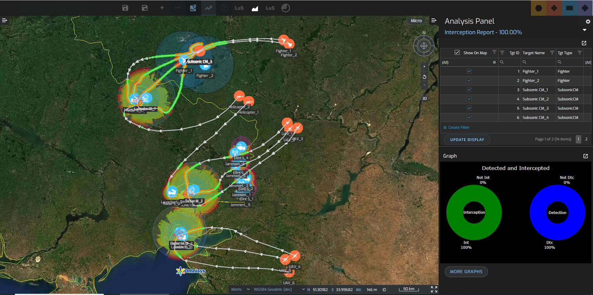Image resolution: width=593 pixels, height=295 pixels.
Task: Click the filter icon on Target Name column
Action: 552,53
